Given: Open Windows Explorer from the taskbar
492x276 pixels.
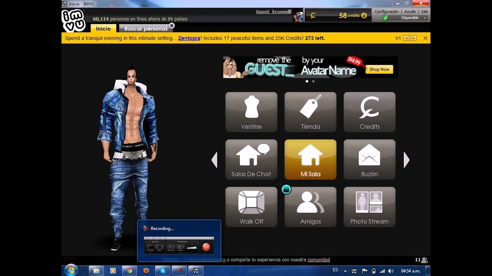Looking at the screenshot, I should pos(96,270).
